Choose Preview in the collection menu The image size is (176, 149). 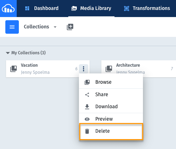coord(111,119)
